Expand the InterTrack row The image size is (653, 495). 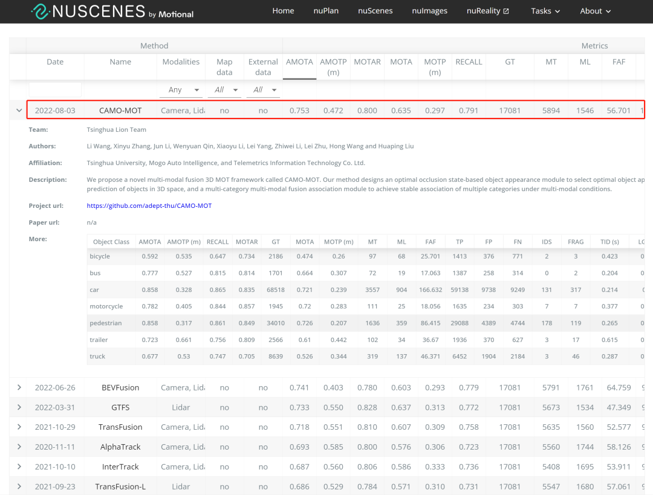click(x=19, y=467)
